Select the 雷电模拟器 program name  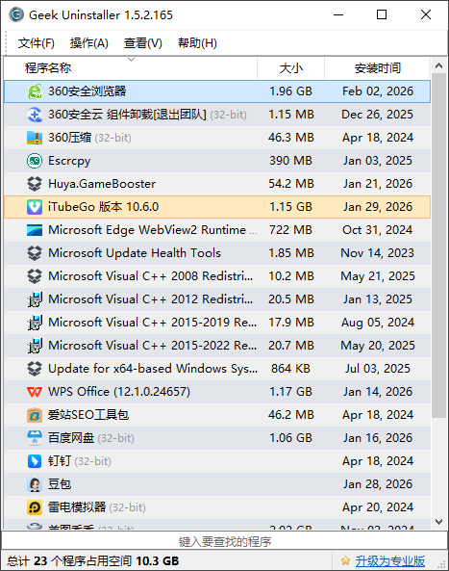pyautogui.click(x=77, y=507)
